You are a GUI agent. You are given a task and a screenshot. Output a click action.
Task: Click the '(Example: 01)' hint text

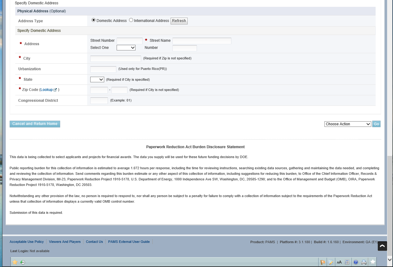[121, 101]
